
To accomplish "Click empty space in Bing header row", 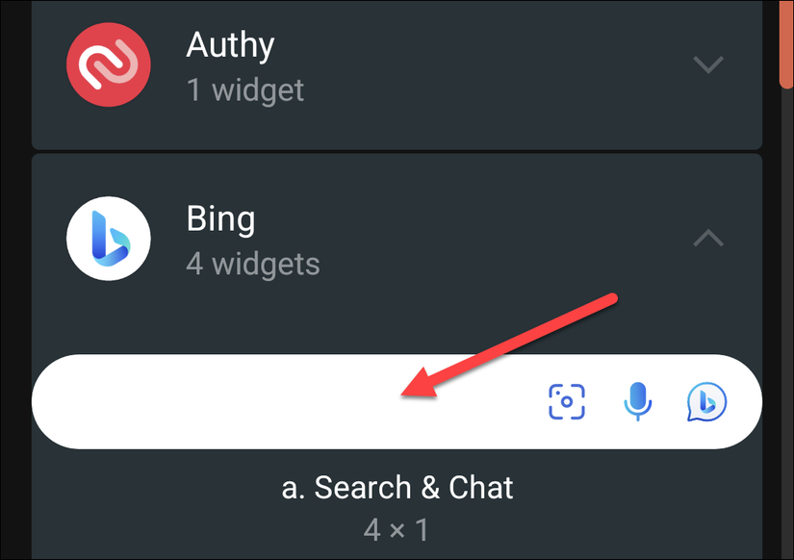I will point(481,239).
